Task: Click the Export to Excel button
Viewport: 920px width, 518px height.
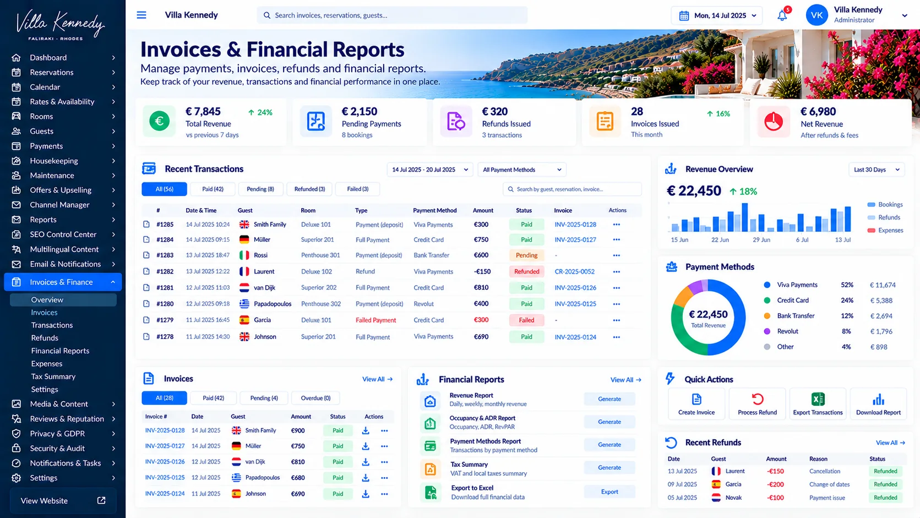Action: tap(609, 492)
